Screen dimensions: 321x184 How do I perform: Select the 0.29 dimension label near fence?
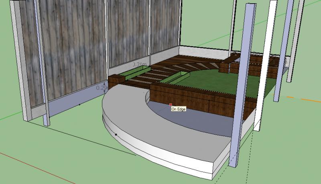(x=102, y=87)
